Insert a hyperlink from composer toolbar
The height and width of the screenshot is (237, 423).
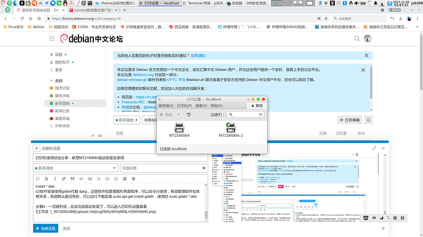[64, 179]
